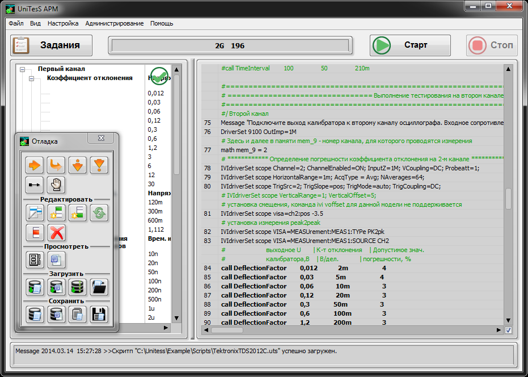
Task: Click the black floppy disk save icon
Action: tap(98, 314)
